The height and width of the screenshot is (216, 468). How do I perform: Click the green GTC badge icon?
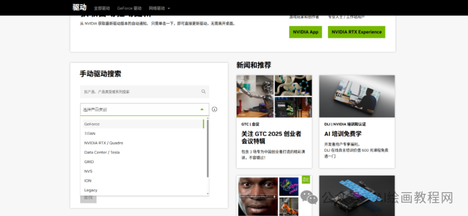pyautogui.click(x=306, y=180)
